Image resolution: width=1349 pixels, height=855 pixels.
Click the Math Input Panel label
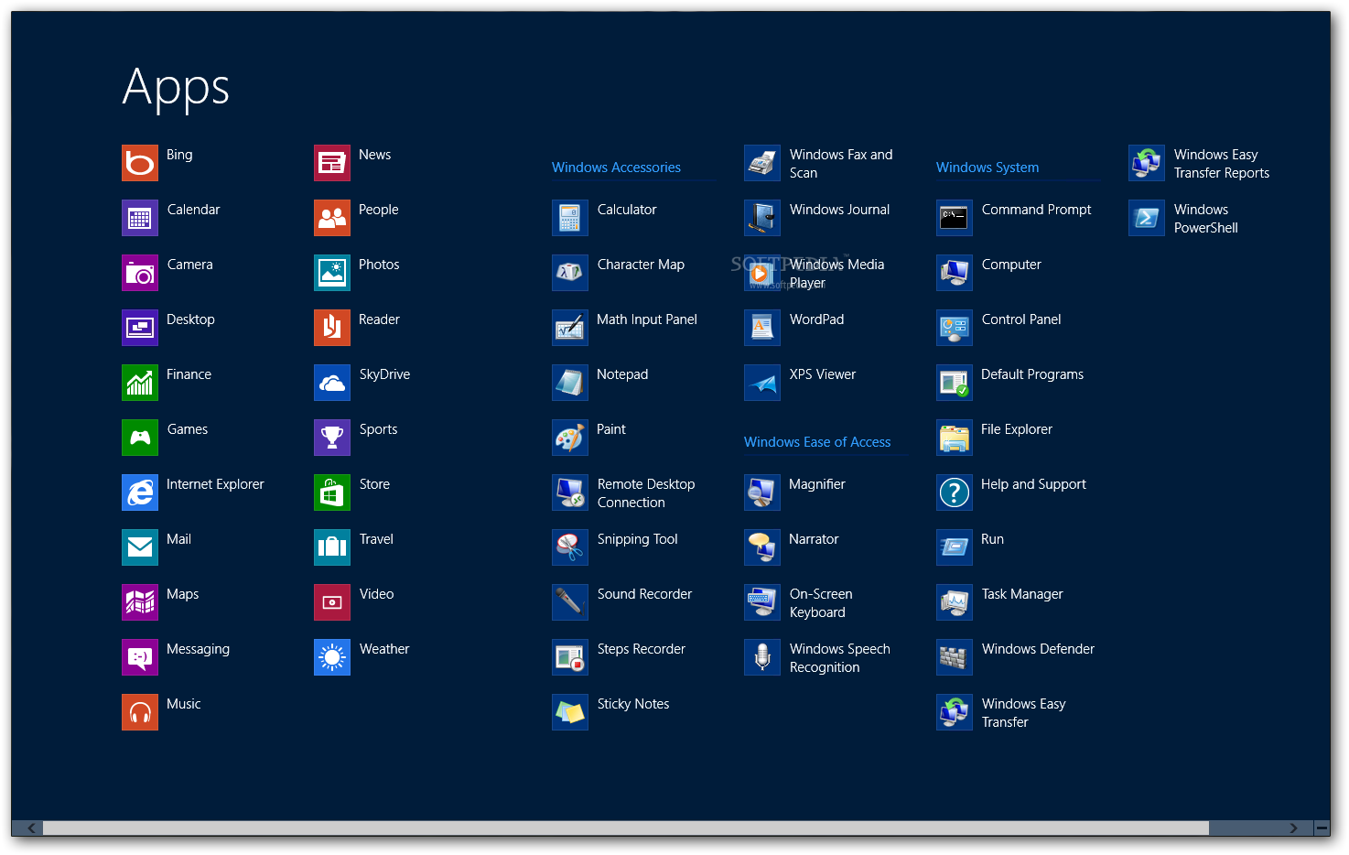click(x=647, y=319)
